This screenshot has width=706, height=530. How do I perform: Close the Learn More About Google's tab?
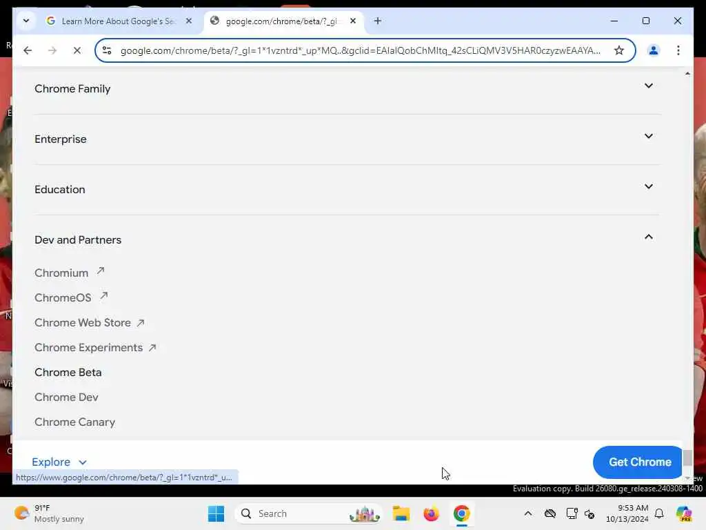tap(189, 21)
